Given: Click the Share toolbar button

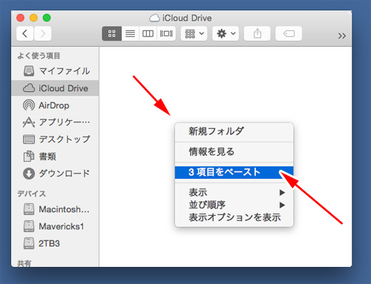Looking at the screenshot, I should (257, 33).
